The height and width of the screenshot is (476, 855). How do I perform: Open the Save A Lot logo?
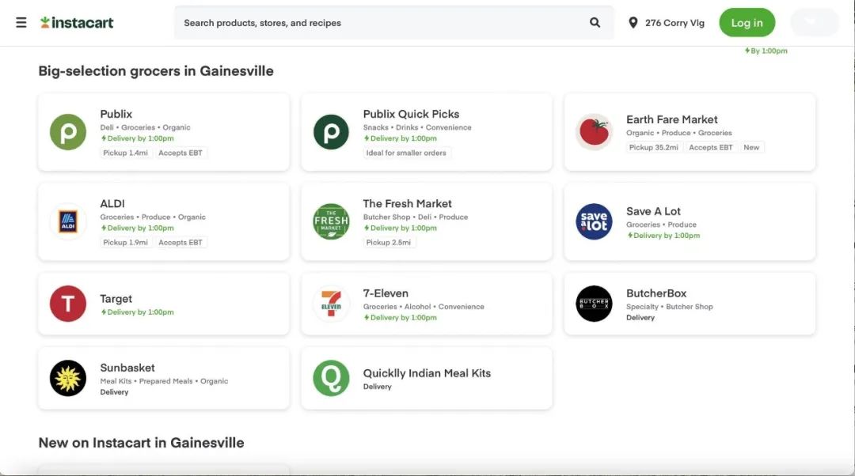click(594, 221)
